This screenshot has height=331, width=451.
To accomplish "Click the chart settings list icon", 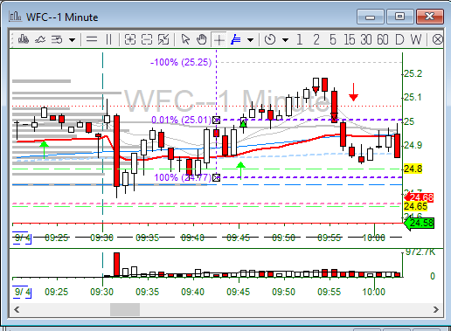I will (x=57, y=39).
